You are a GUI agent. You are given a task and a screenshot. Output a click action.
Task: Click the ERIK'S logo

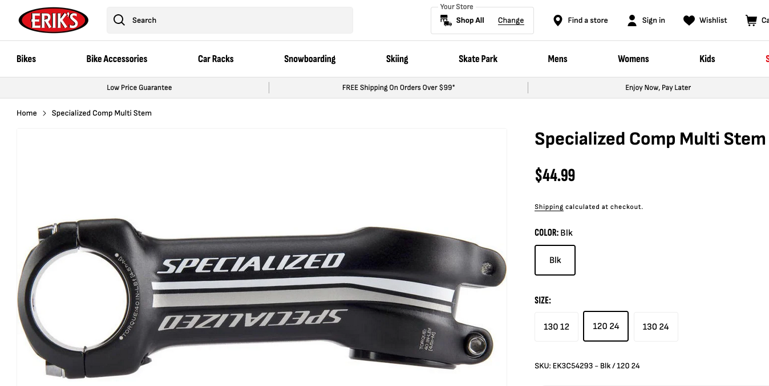pos(54,20)
